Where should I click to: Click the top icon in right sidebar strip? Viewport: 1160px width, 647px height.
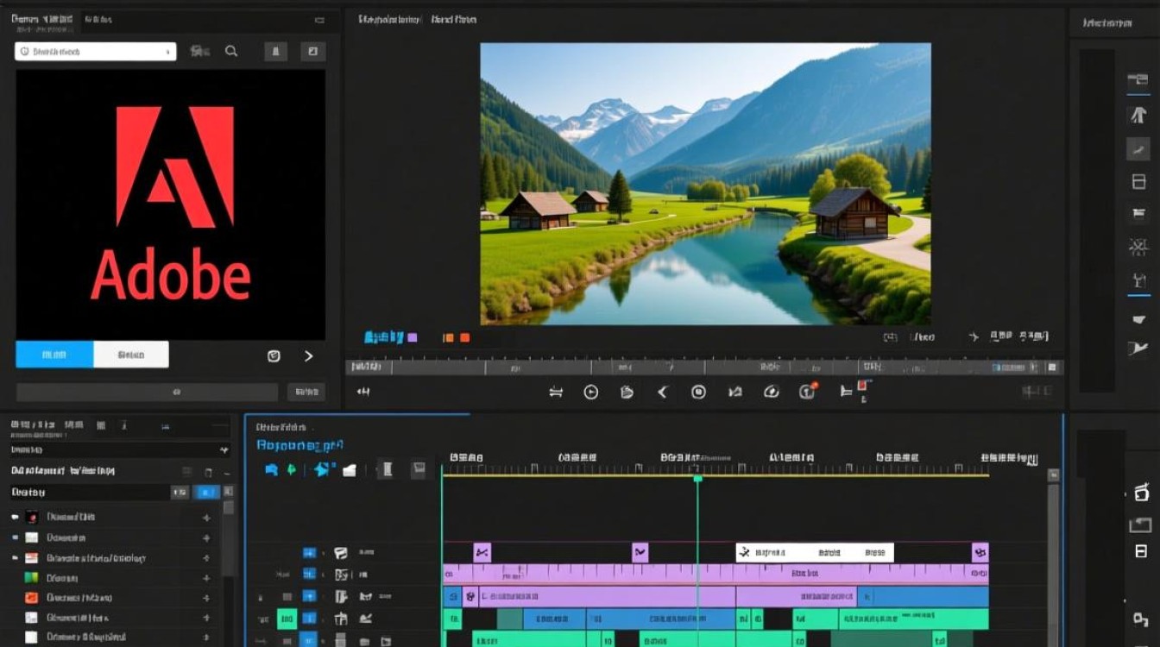(1138, 79)
